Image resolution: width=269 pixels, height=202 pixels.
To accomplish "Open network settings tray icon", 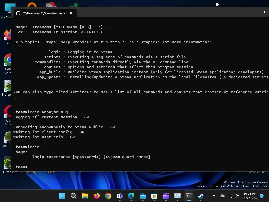I will (231, 196).
